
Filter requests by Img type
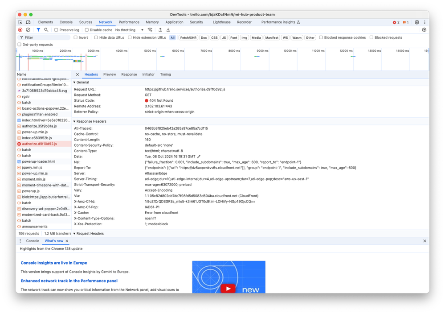(244, 37)
